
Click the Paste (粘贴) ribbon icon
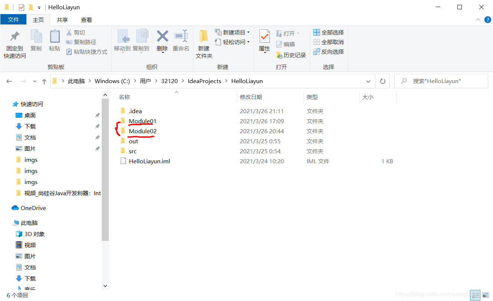pos(55,36)
